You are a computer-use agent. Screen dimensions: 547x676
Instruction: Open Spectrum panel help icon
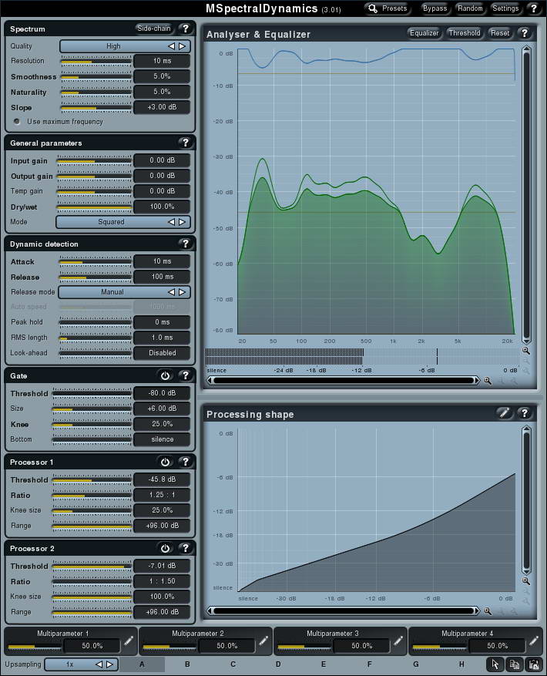point(186,29)
